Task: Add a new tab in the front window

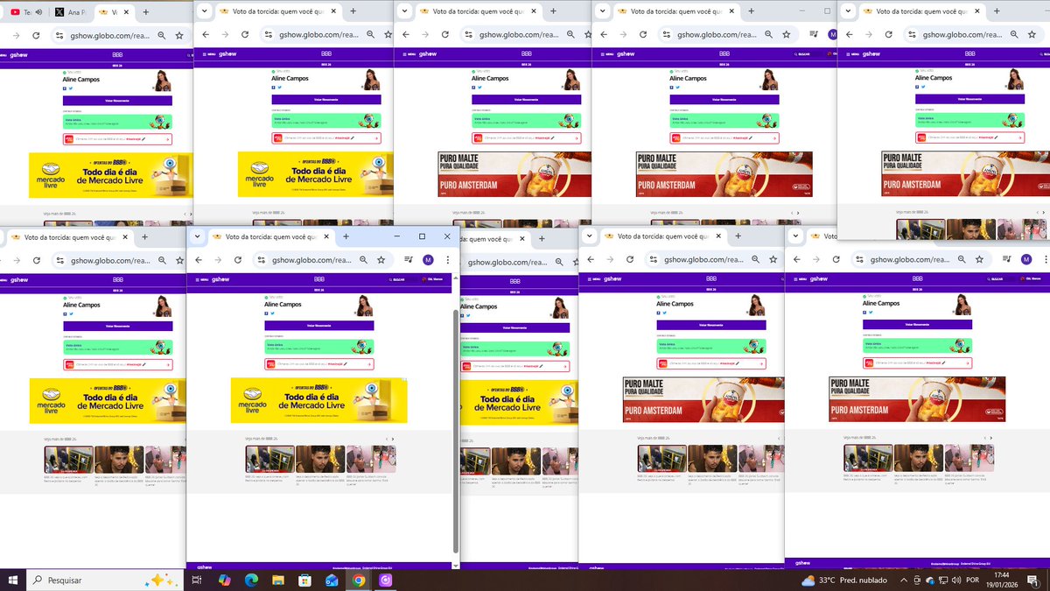Action: pyautogui.click(x=346, y=236)
